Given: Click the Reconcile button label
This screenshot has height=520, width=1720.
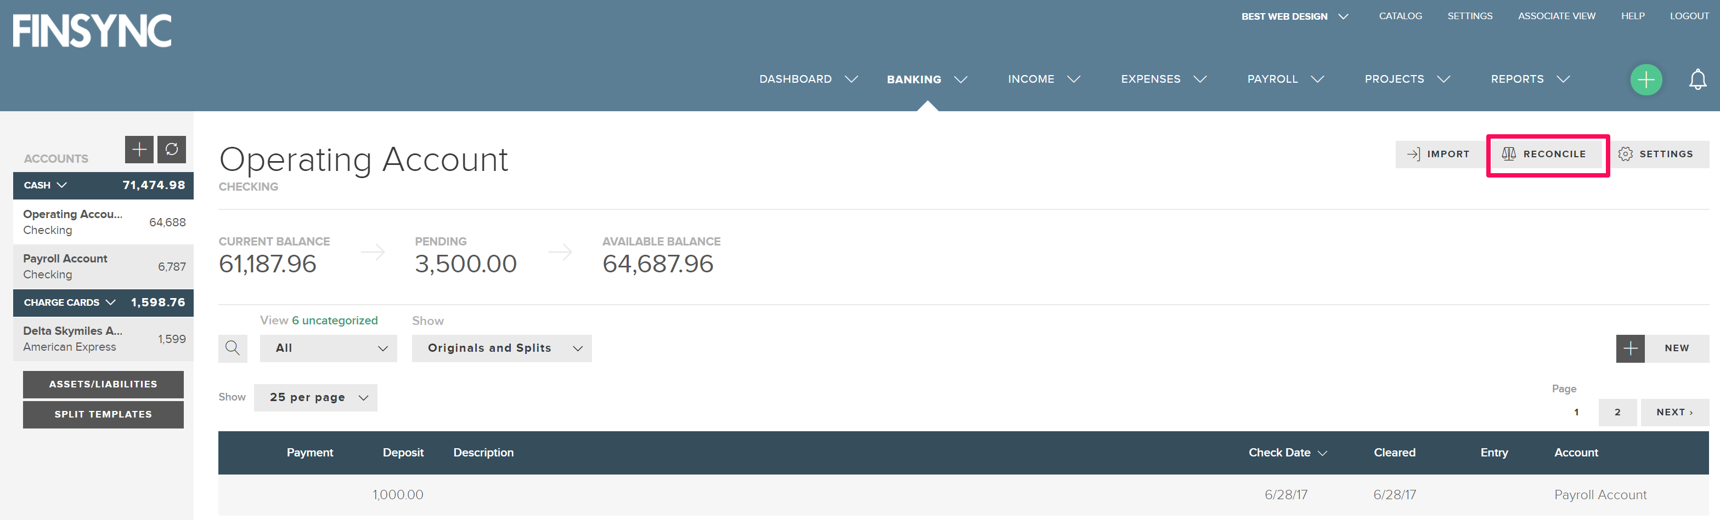Looking at the screenshot, I should 1554,154.
